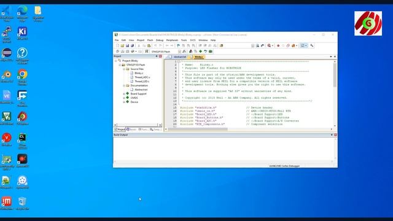Expand the CMSIS component node

(x=124, y=98)
